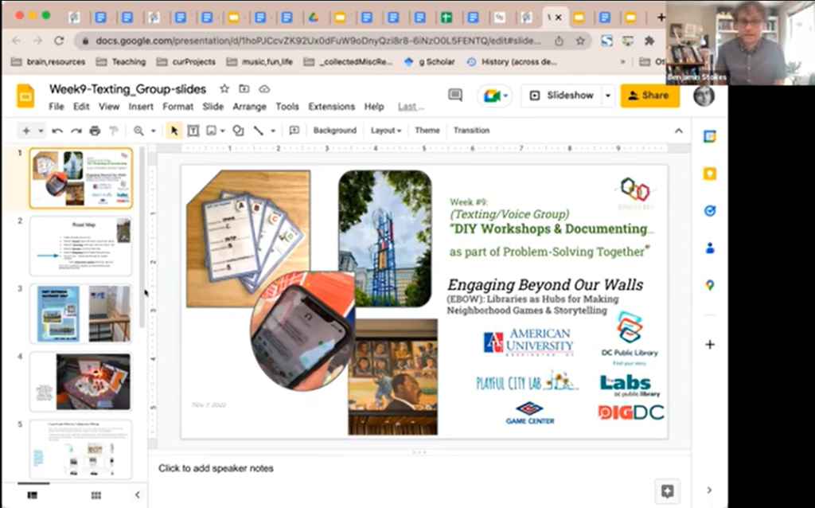
Task: Open comment history icon
Action: pos(455,96)
